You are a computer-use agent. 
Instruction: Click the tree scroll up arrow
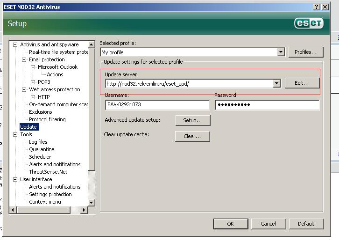91,44
